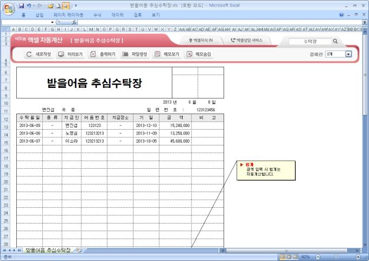
Task: Switch to Page Layout view in the status bar
Action: [x=289, y=257]
